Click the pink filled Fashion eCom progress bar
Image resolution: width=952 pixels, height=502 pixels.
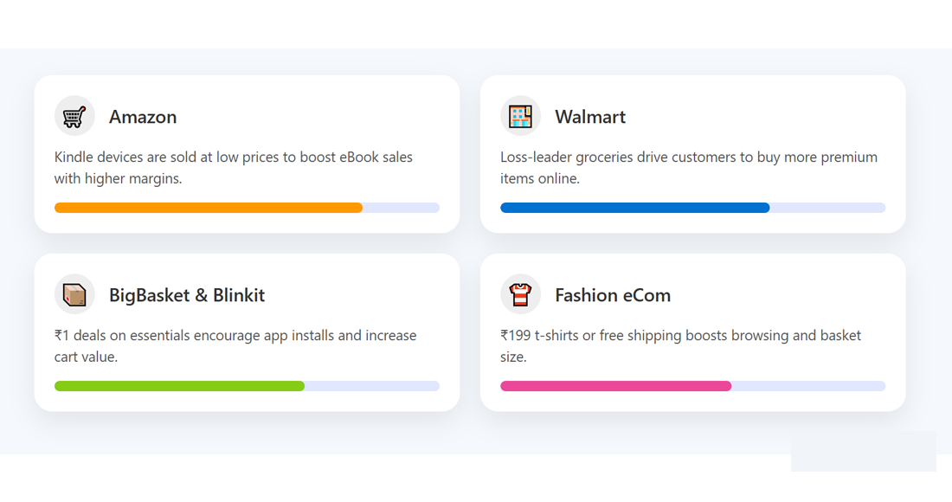615,386
